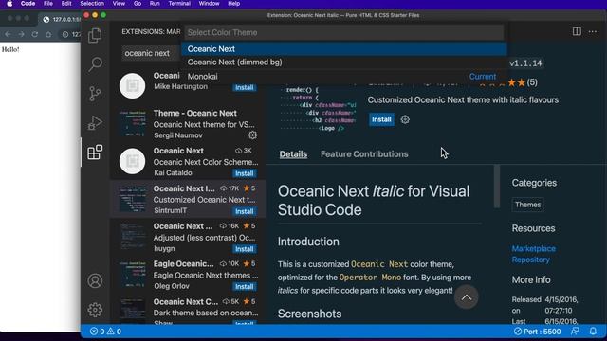Install Mike Hartington's Oceanic extension

(245, 88)
